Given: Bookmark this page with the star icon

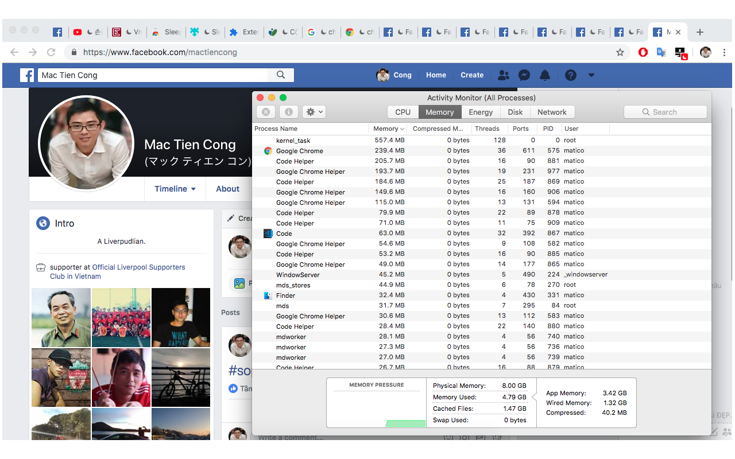Looking at the screenshot, I should 620,52.
